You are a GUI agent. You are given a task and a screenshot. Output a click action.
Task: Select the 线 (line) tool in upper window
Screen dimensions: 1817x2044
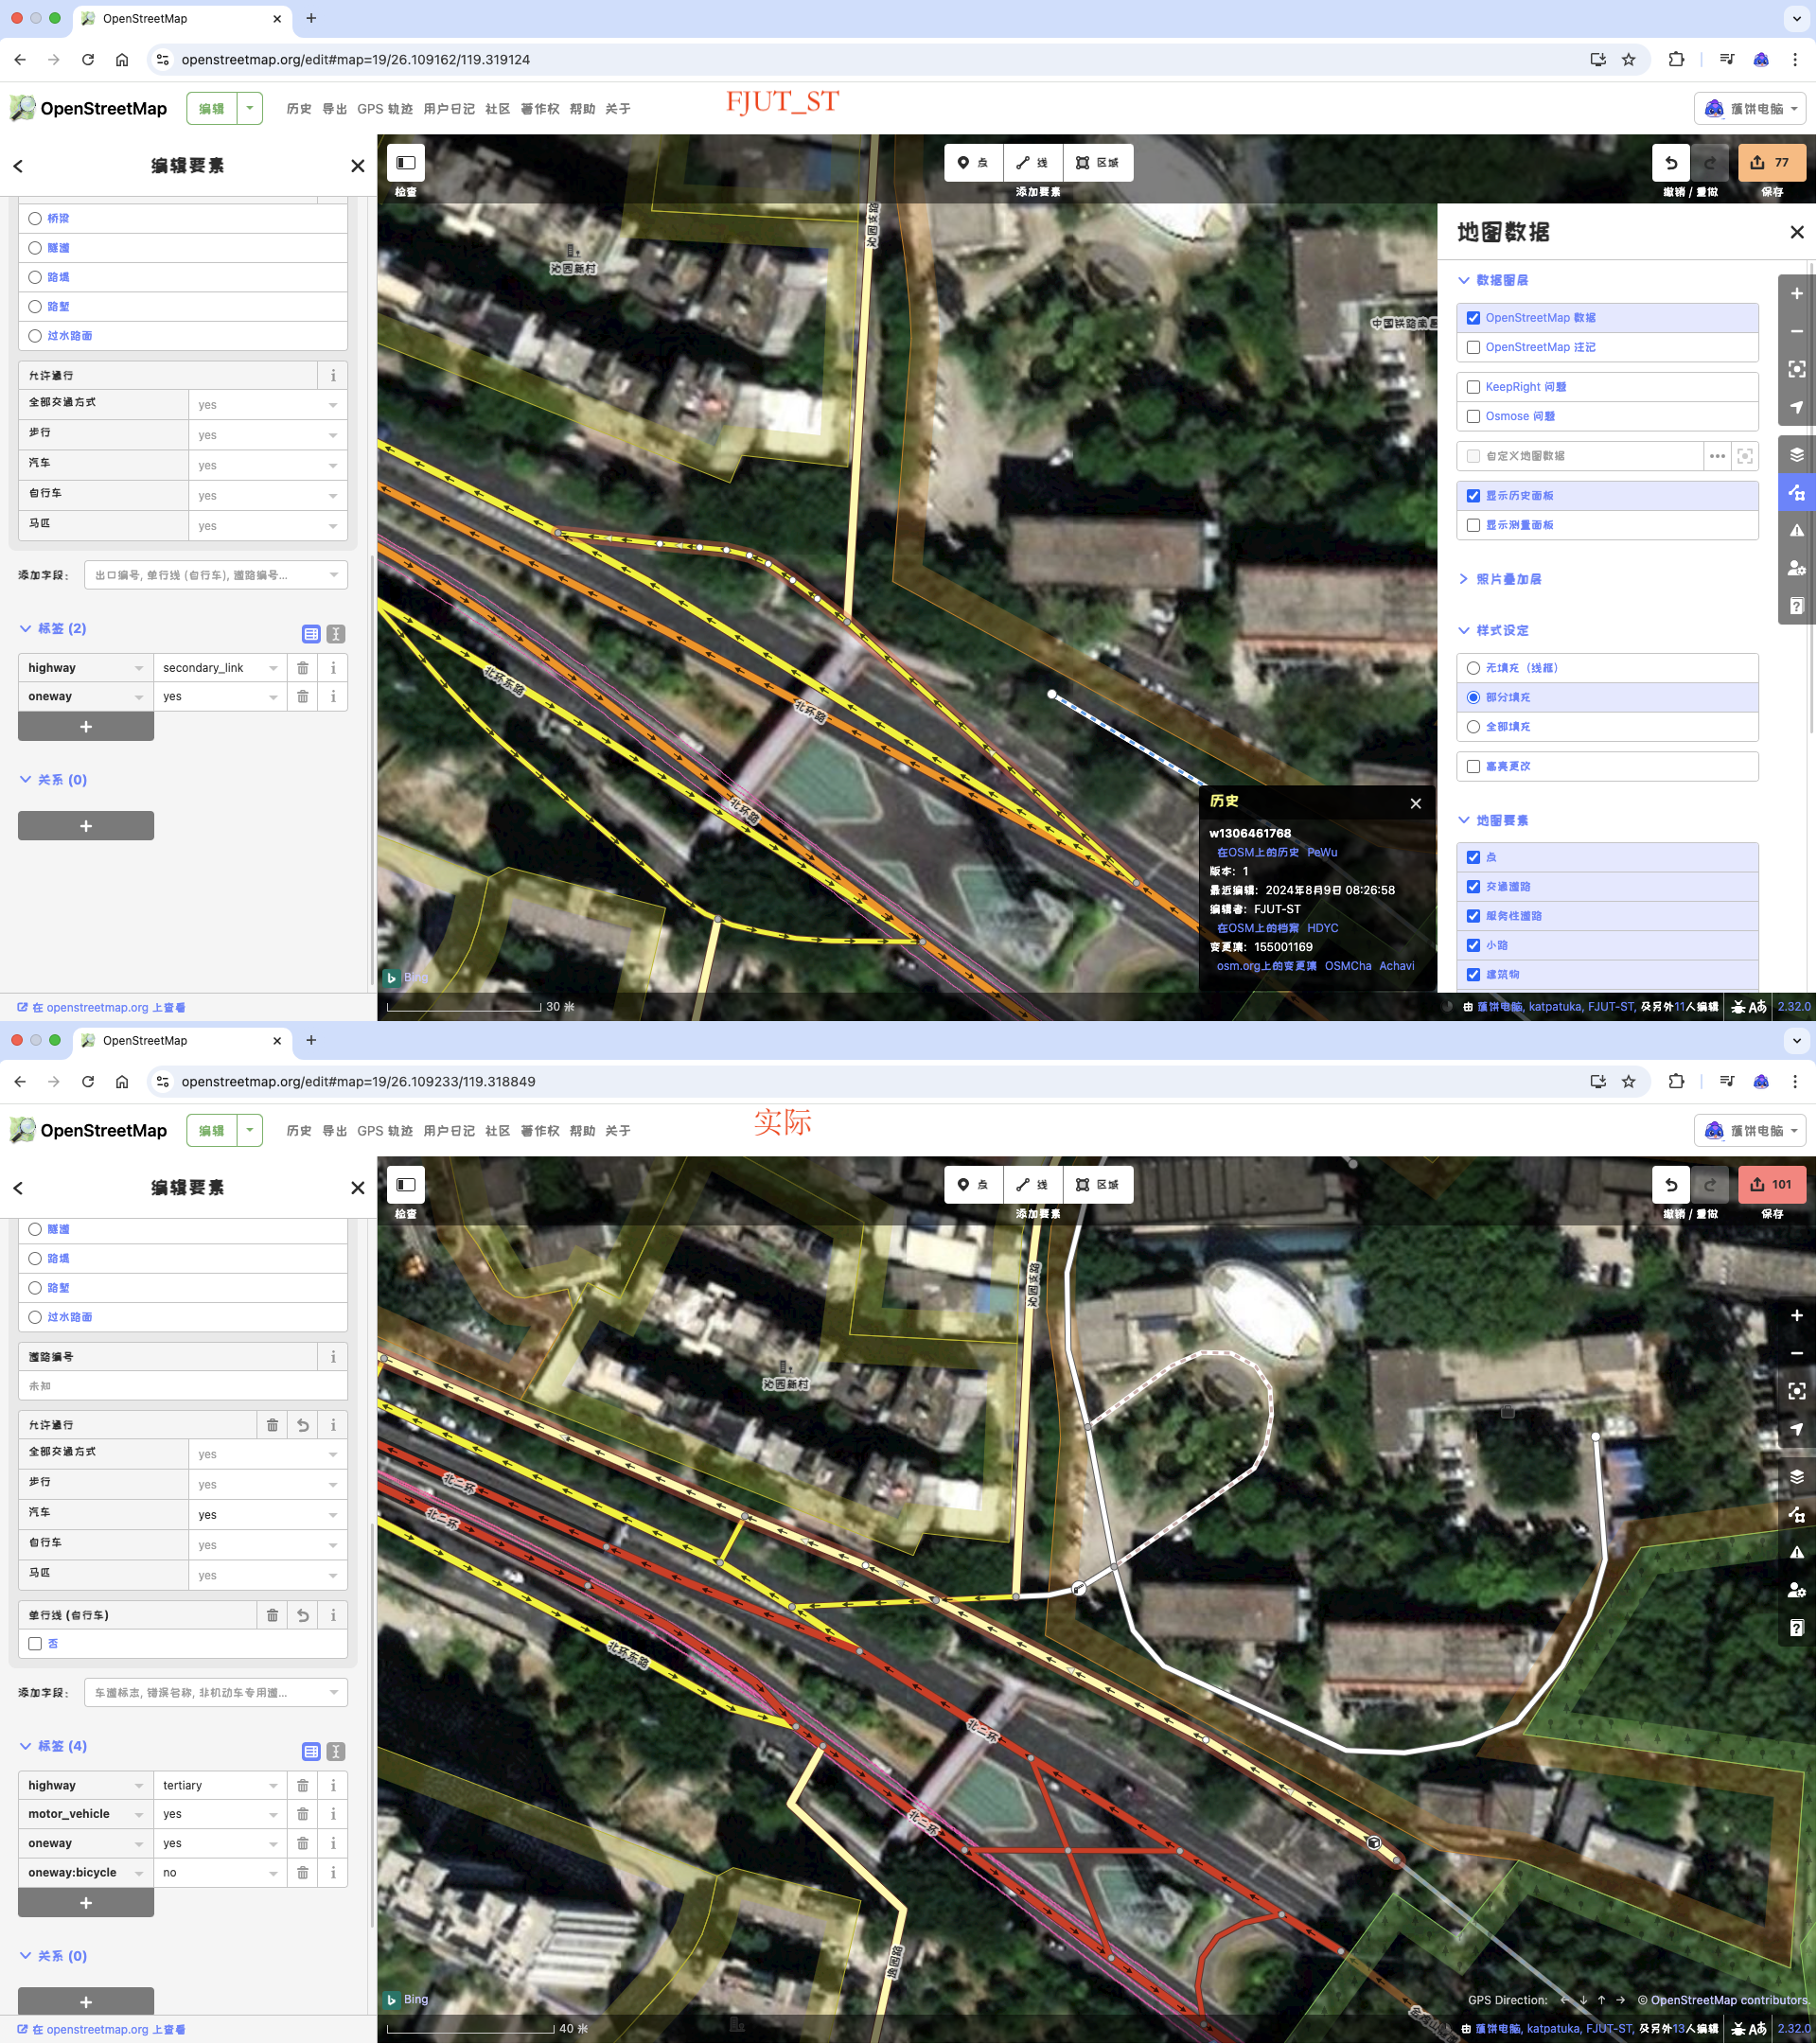coord(1033,163)
